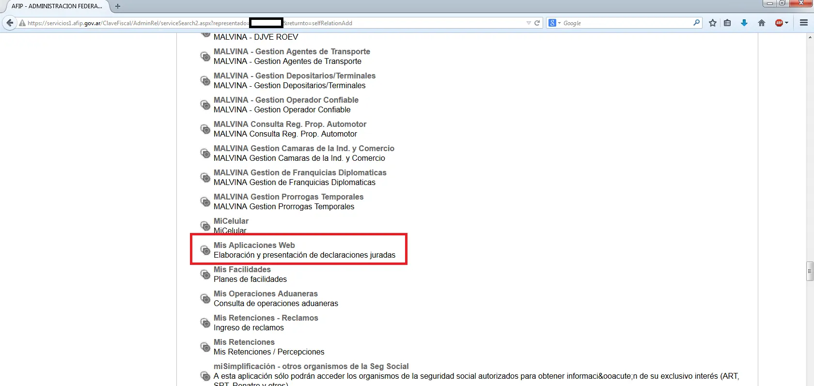
Task: Click the service icon beside Mis Facilidades
Action: click(x=205, y=274)
